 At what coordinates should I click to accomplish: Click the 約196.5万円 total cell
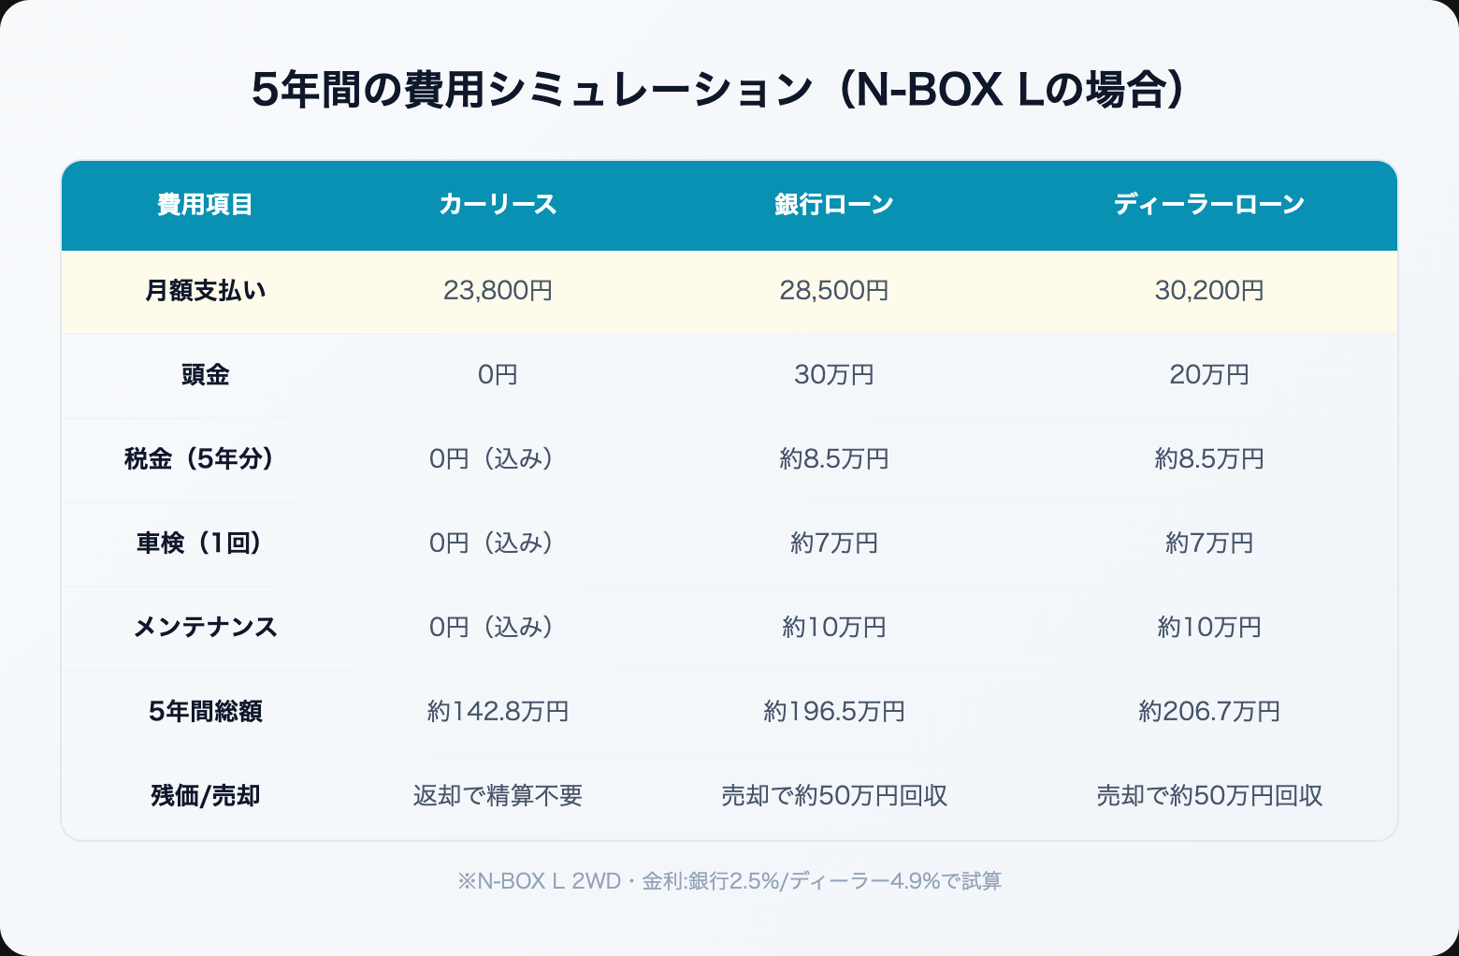coord(833,712)
